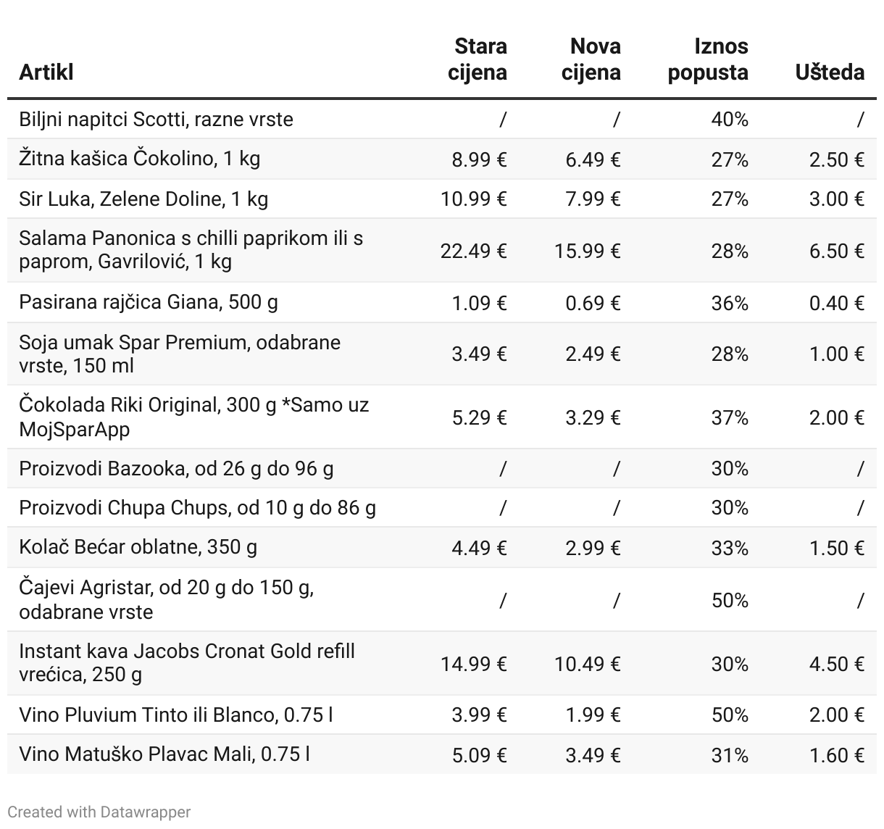Click the Žitna kašica Čokolino item name
The height and width of the screenshot is (829, 884).
pos(140,159)
